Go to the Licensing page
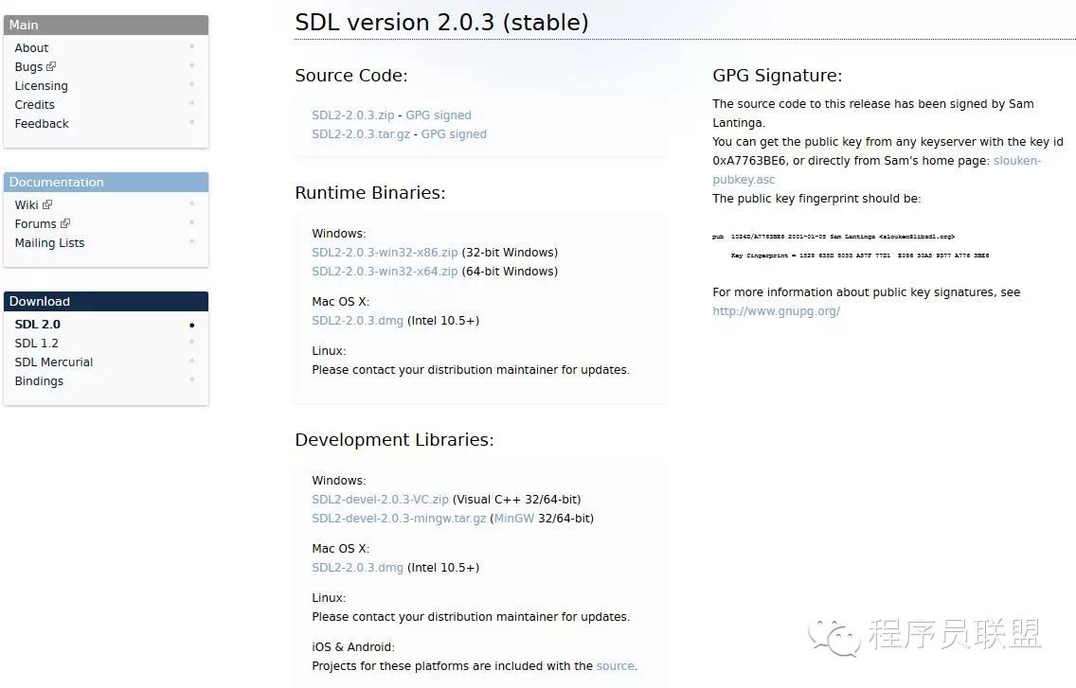 (41, 86)
